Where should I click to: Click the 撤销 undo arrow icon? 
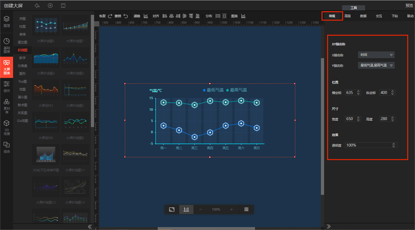[x=125, y=16]
